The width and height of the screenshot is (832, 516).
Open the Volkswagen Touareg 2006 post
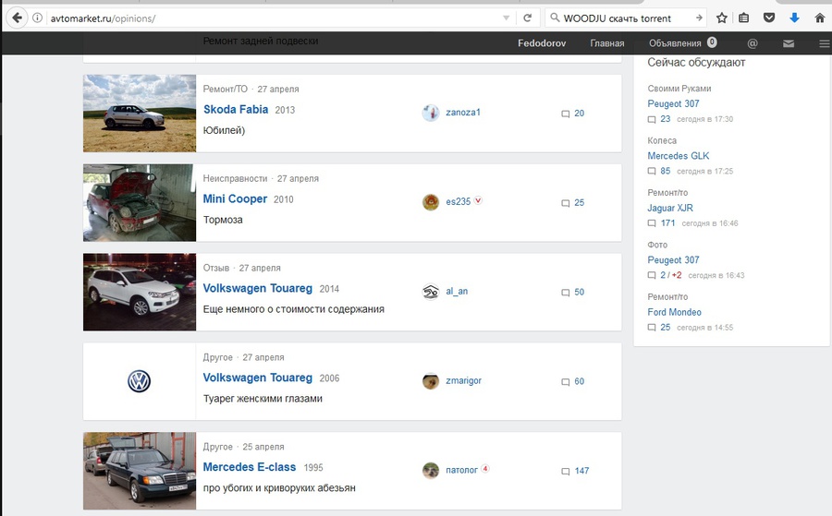pyautogui.click(x=257, y=378)
